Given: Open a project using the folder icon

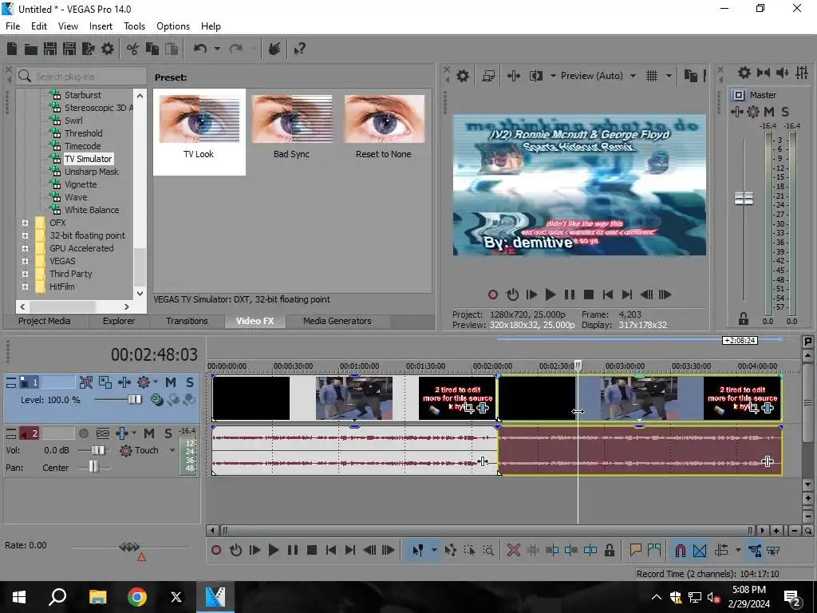Looking at the screenshot, I should tap(31, 49).
